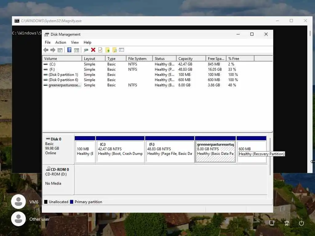Open the Help menu
This screenshot has width=315, height=236.
coord(87,42)
